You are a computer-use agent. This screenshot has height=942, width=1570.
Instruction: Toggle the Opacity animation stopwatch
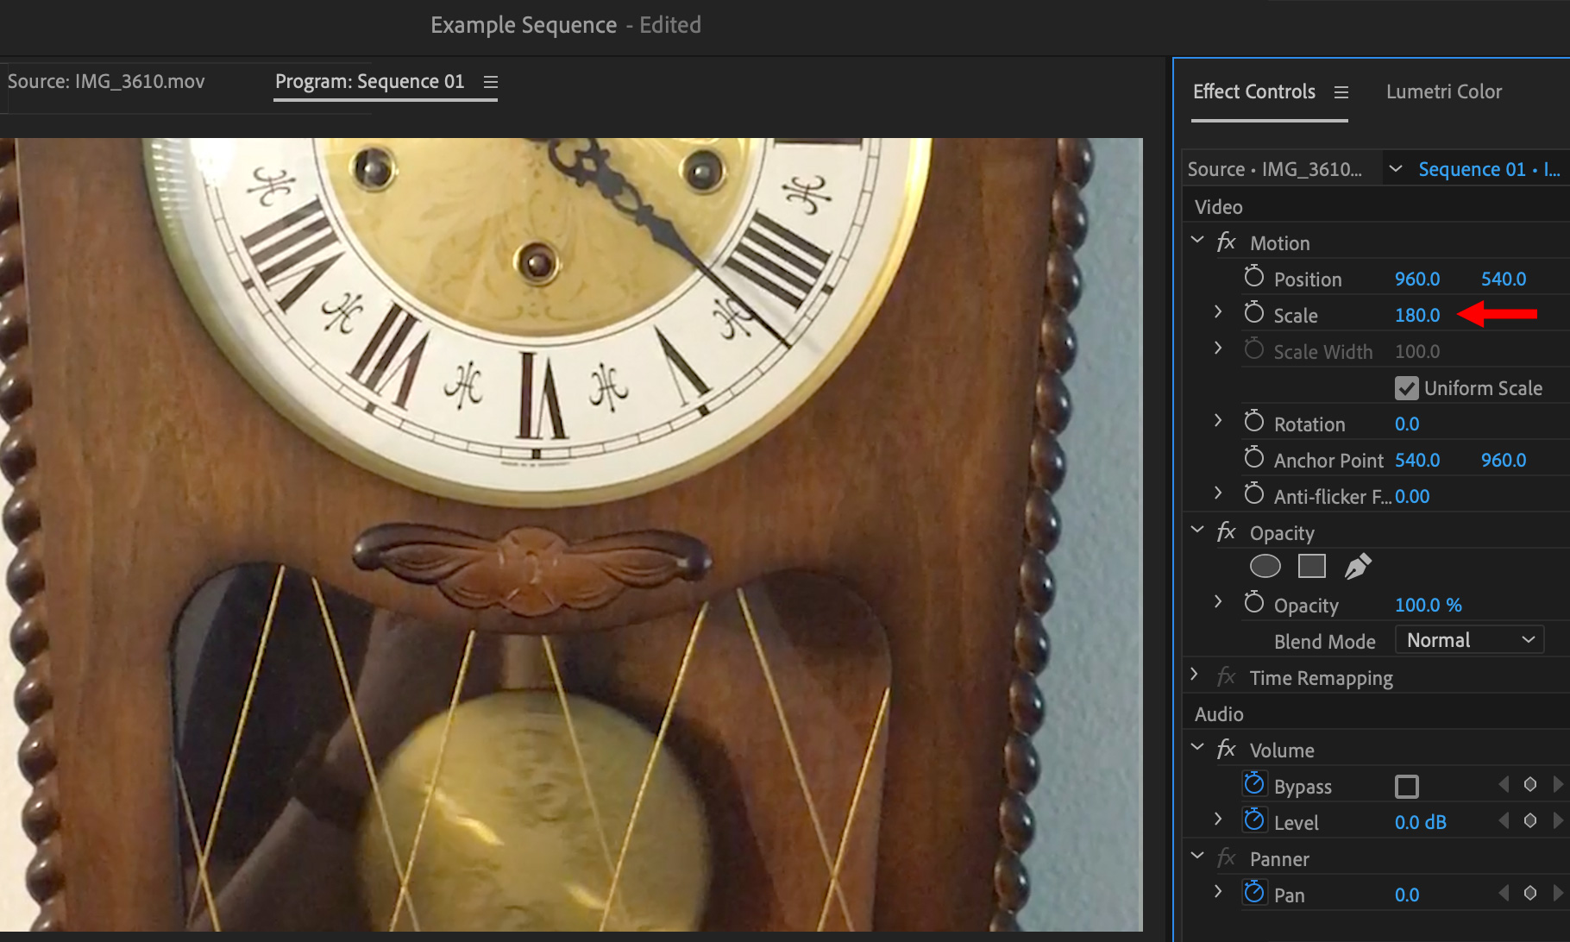(x=1254, y=604)
